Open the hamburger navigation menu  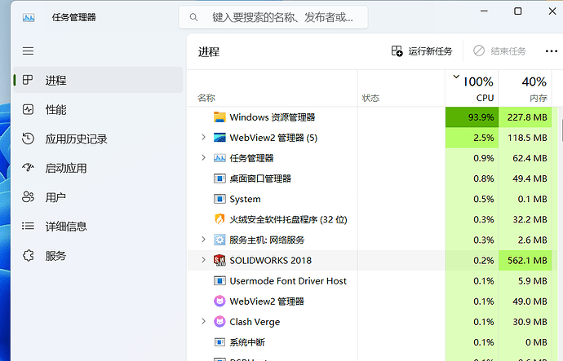(x=28, y=51)
